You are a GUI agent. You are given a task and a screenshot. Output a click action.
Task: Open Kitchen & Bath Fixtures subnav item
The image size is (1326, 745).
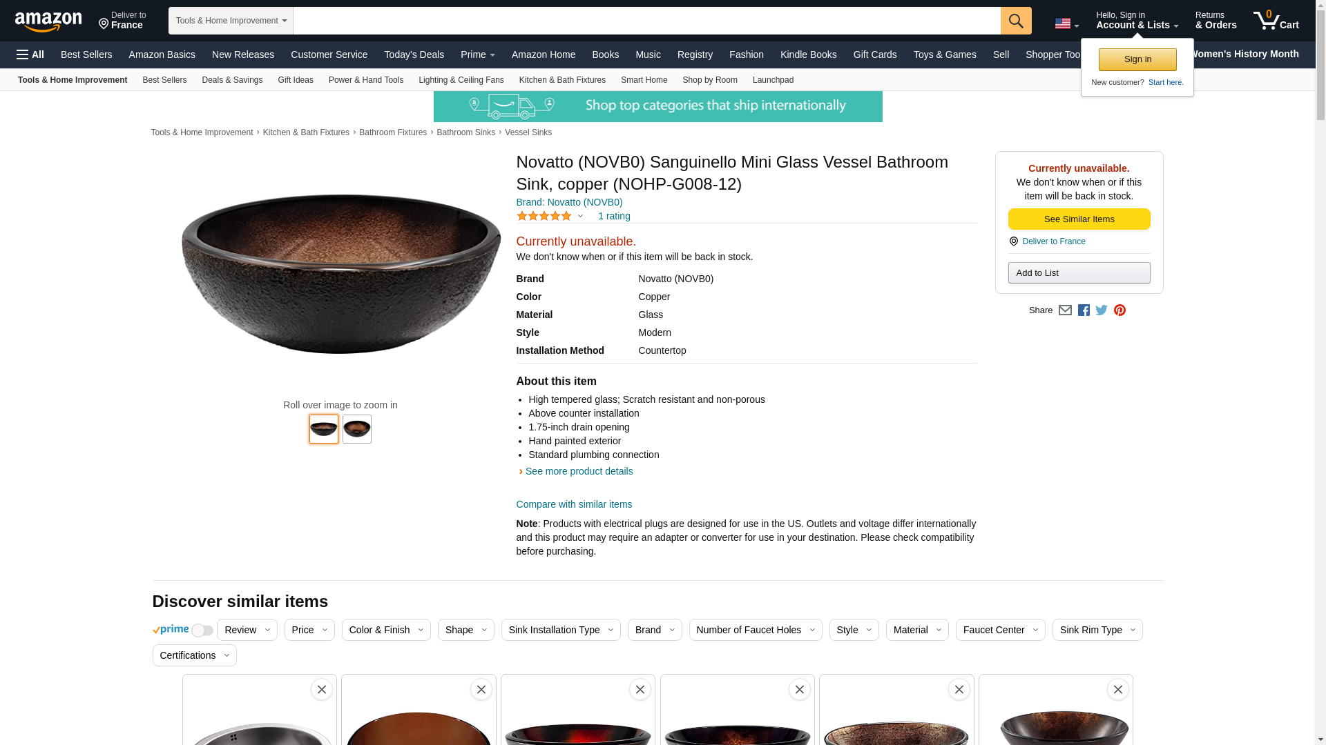point(562,80)
